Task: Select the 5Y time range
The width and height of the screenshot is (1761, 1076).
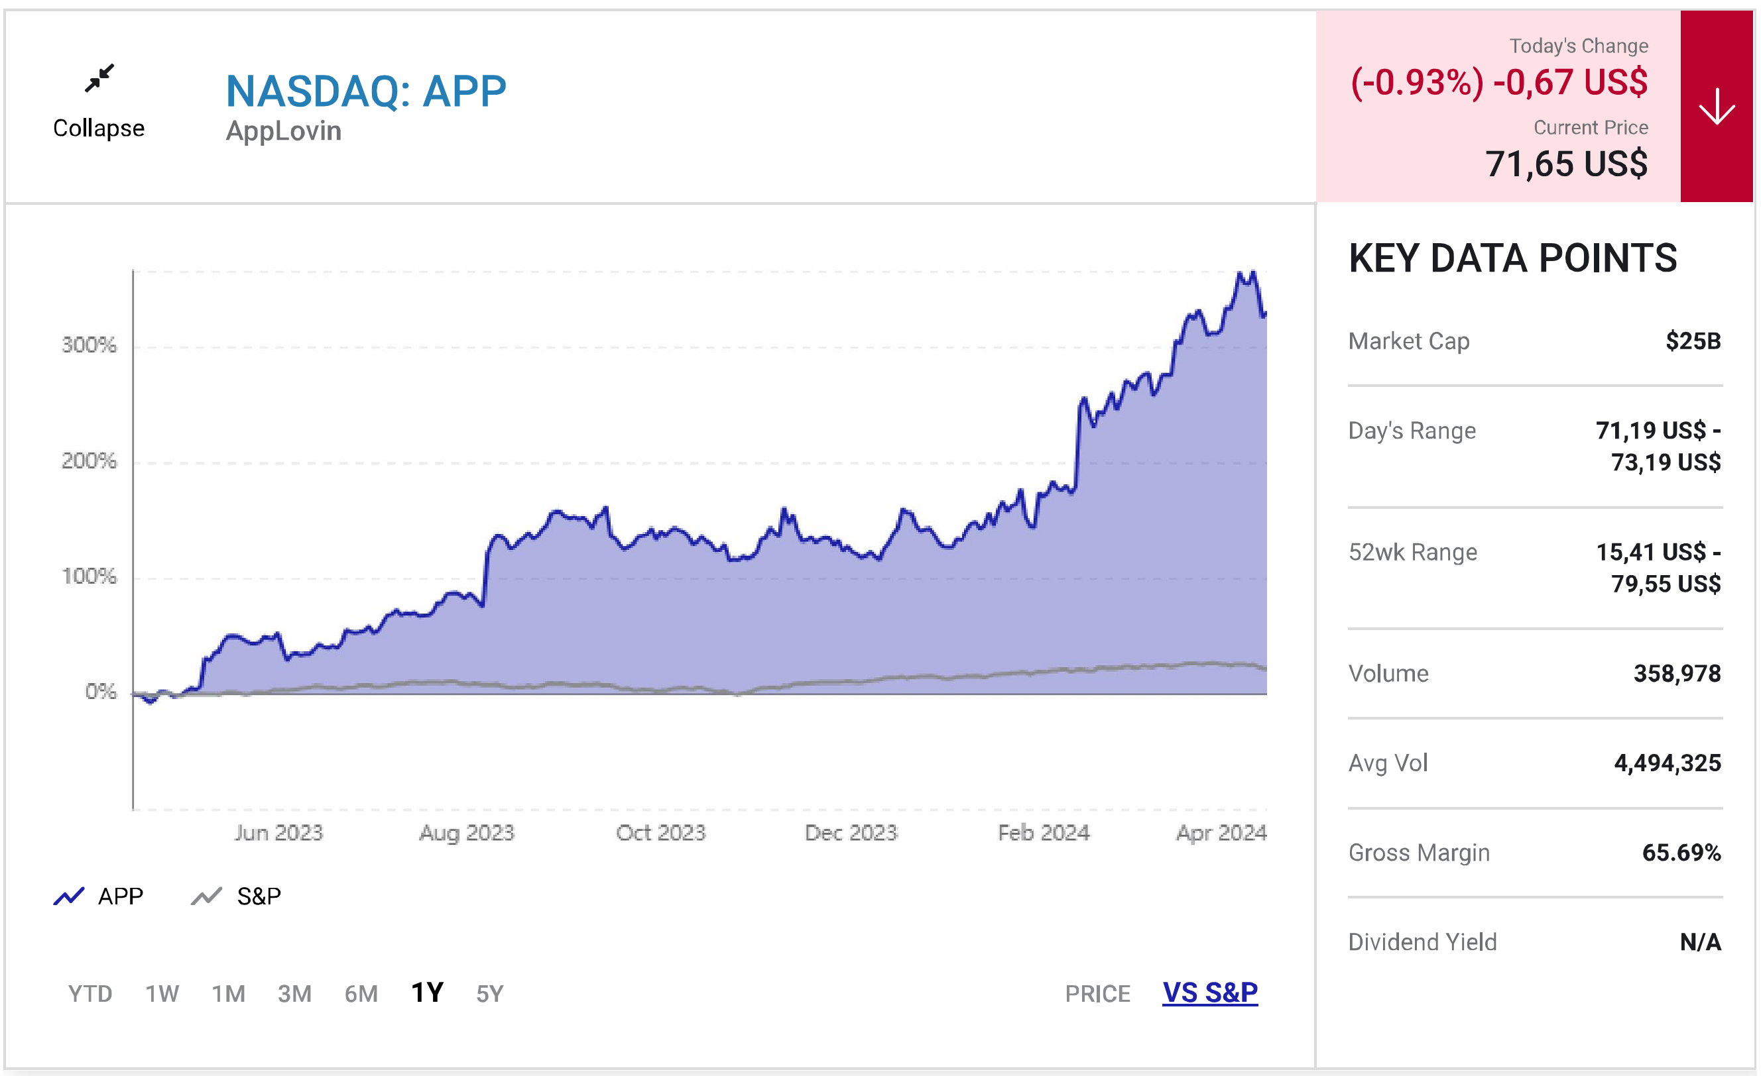Action: point(490,994)
